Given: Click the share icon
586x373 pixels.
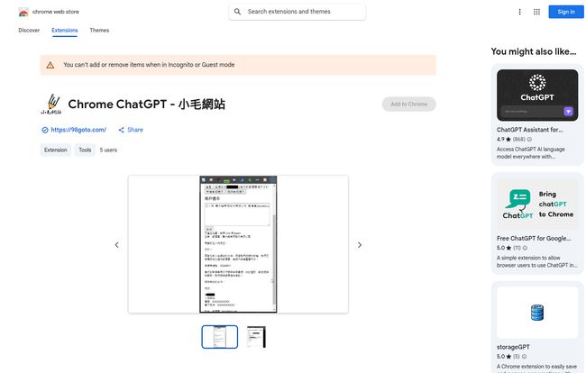Looking at the screenshot, I should 121,130.
